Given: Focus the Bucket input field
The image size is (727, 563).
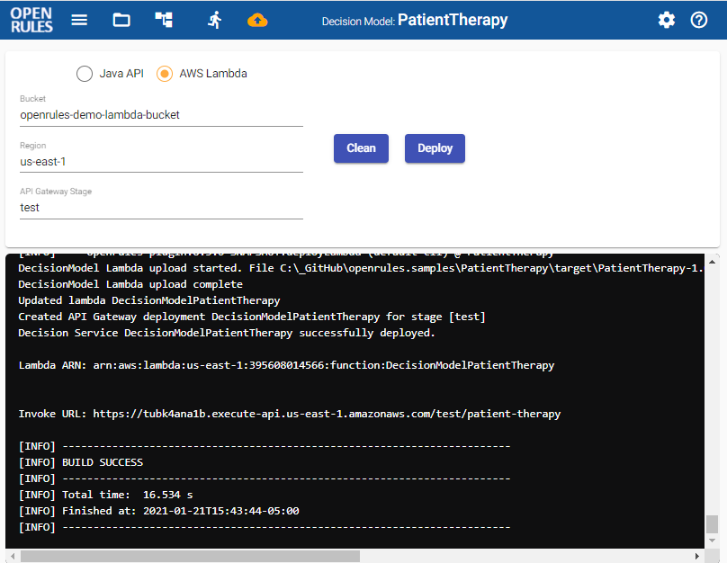Looking at the screenshot, I should point(161,115).
